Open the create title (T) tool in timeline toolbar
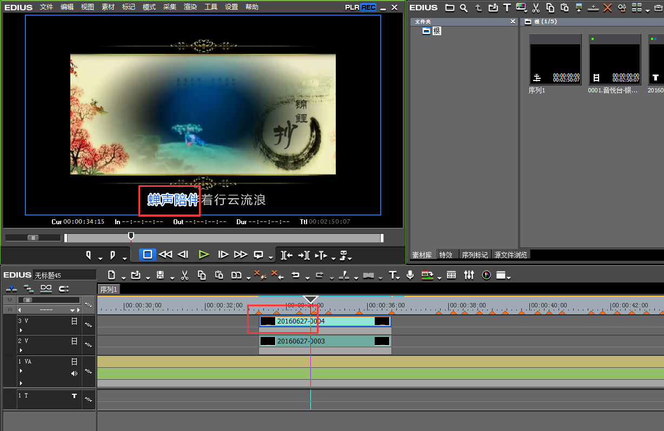Image resolution: width=664 pixels, height=431 pixels. point(393,275)
